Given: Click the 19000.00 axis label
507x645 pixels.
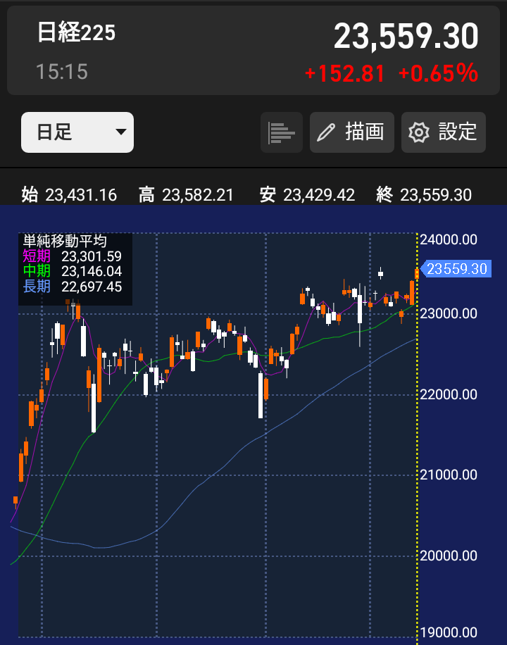Looking at the screenshot, I should [x=449, y=632].
